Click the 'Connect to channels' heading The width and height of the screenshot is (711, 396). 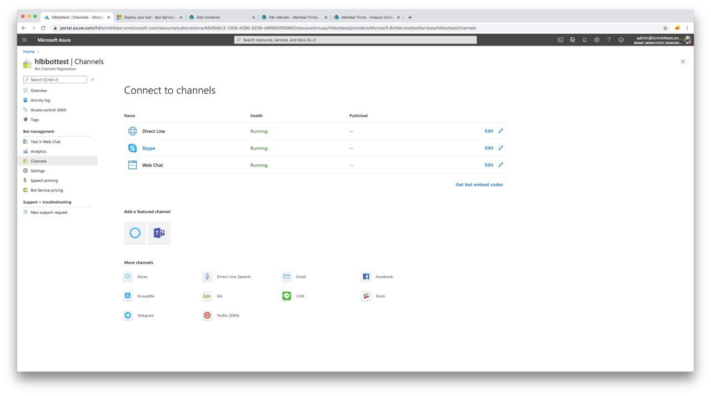pos(169,90)
